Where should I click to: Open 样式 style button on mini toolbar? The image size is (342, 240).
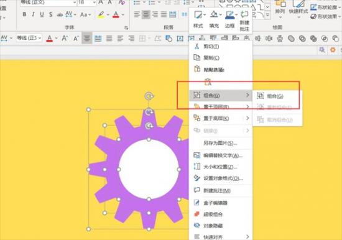coord(198,19)
